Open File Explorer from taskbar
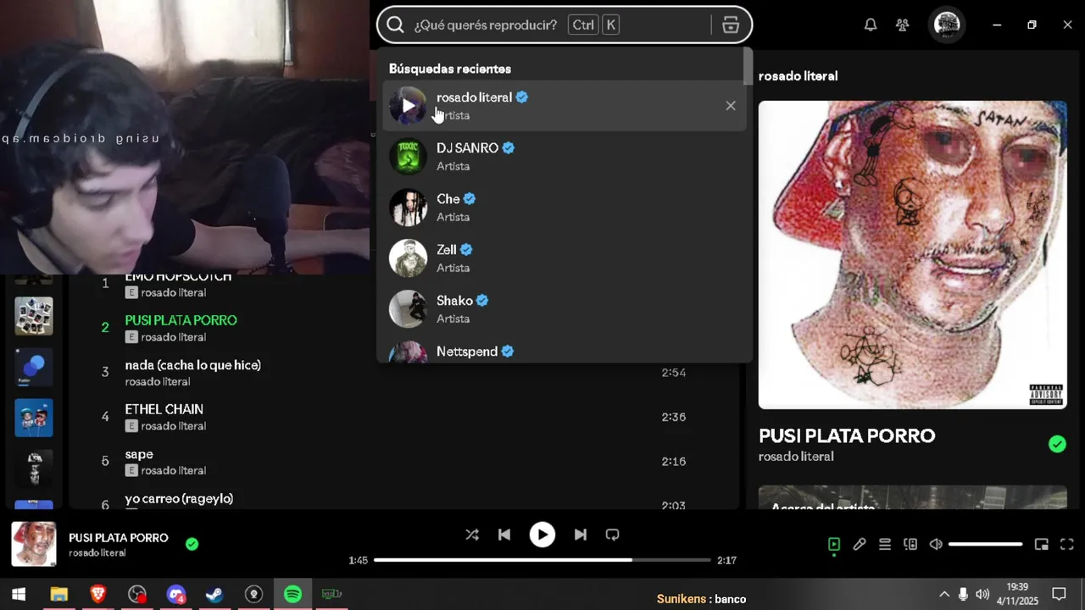 point(58,595)
